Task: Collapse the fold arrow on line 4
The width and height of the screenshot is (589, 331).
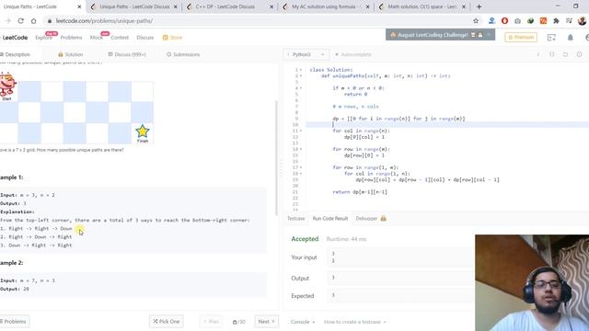Action: pos(301,88)
